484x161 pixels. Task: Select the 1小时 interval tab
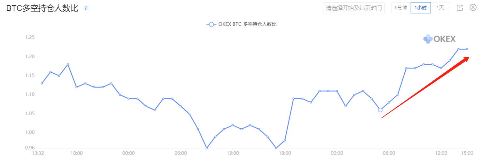pos(420,8)
